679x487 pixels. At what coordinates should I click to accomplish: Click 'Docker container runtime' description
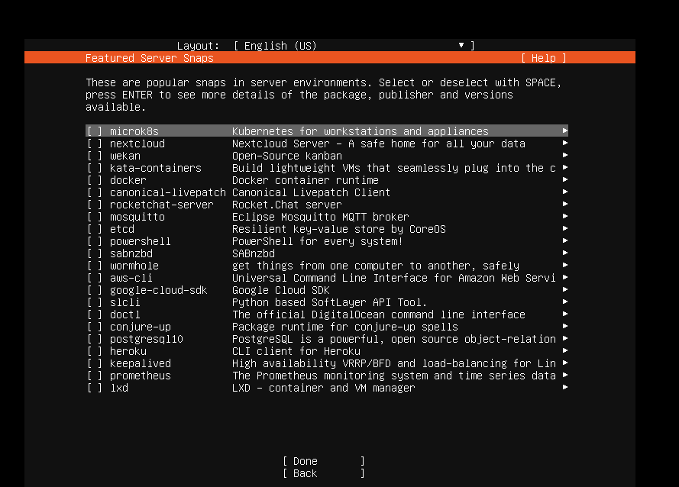tap(306, 180)
